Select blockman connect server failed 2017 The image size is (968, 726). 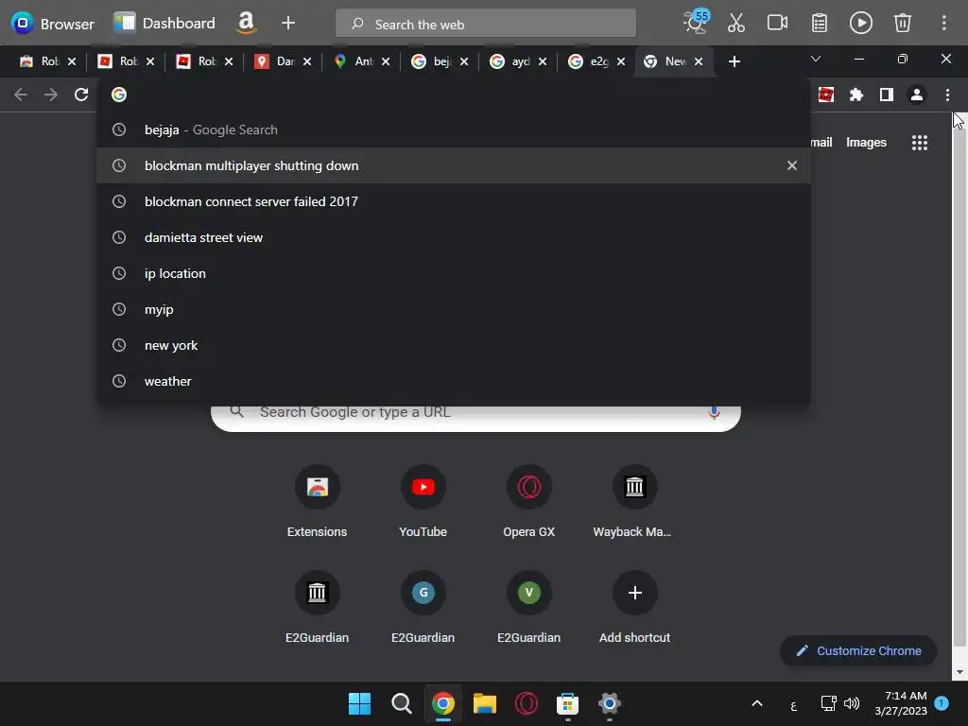453,201
